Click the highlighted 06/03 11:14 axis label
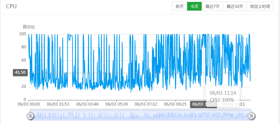This screenshot has height=124, width=280. coord(204,104)
